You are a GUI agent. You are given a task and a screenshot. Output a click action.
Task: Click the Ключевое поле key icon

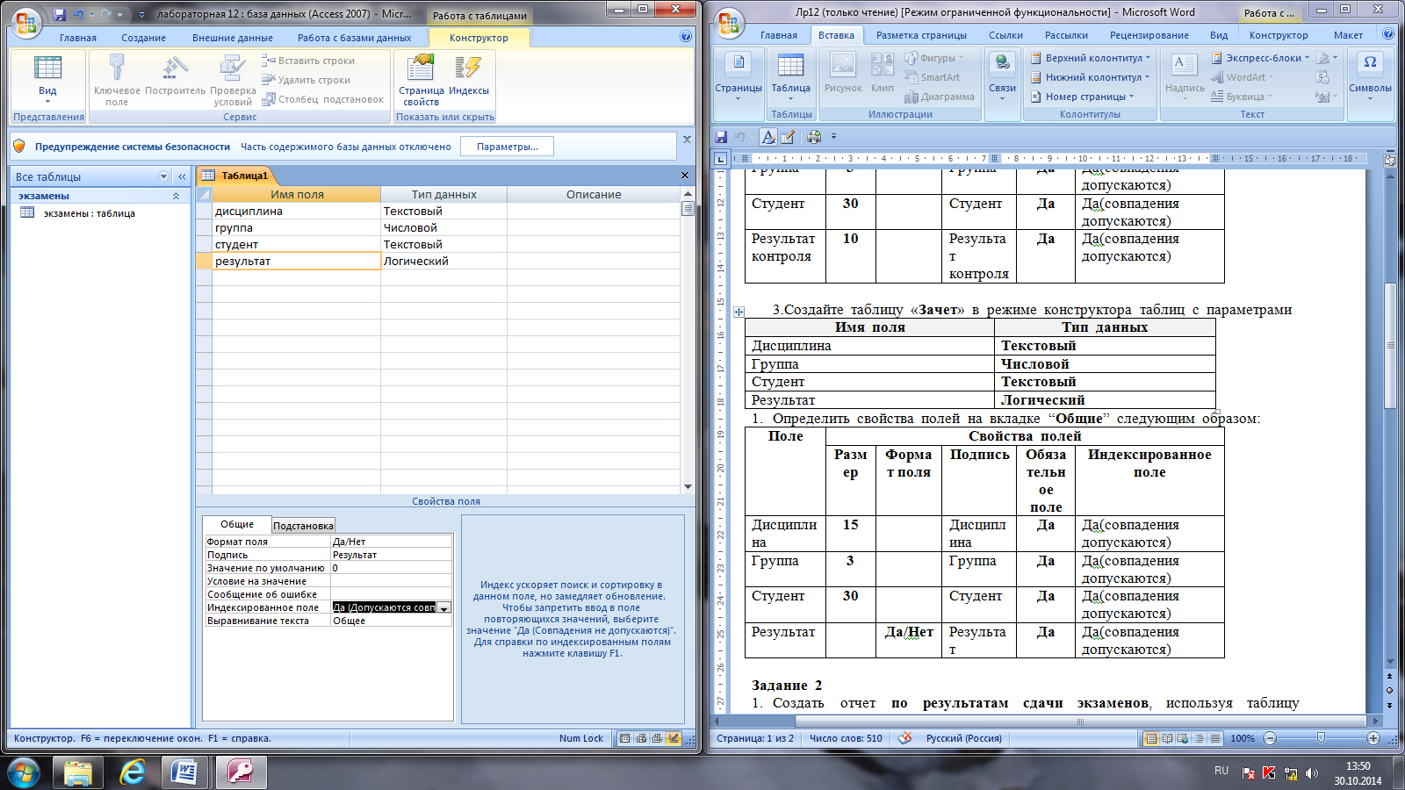point(117,80)
